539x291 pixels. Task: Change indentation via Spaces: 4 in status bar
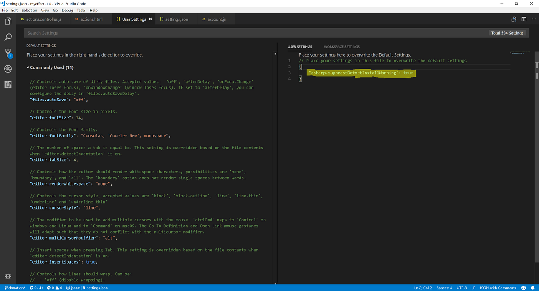pos(444,288)
